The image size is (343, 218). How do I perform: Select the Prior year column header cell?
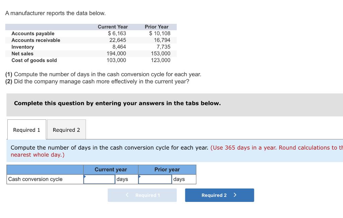pos(166,169)
